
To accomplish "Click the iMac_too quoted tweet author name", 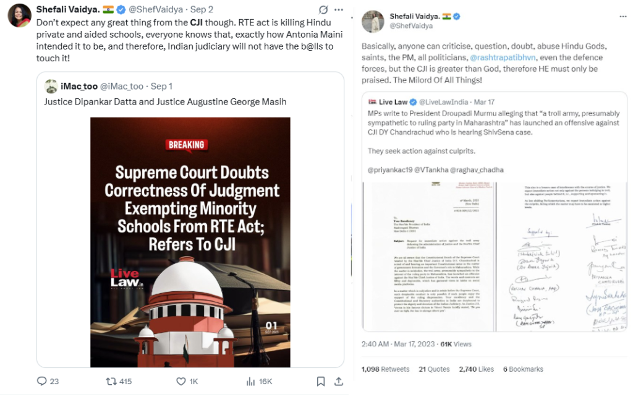I will click(79, 86).
